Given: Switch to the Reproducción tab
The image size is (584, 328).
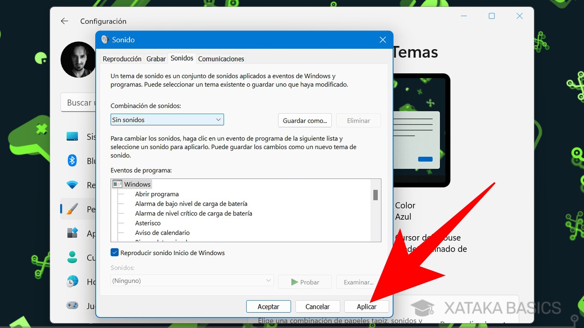Looking at the screenshot, I should pyautogui.click(x=122, y=59).
